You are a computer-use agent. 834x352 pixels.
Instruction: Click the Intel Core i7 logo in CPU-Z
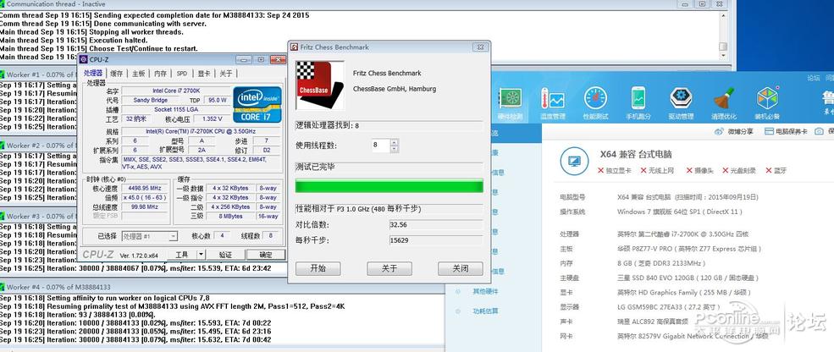257,104
